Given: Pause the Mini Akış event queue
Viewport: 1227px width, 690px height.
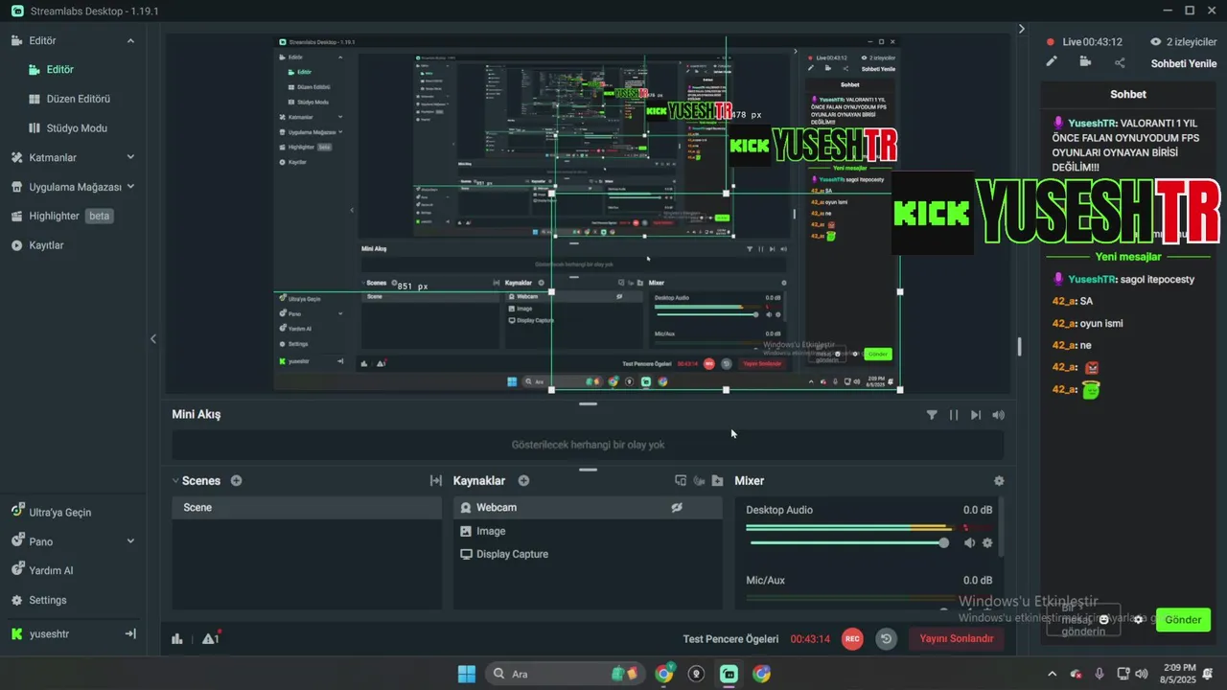Looking at the screenshot, I should (x=954, y=415).
